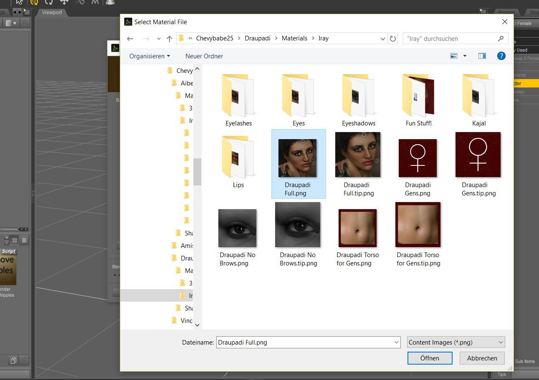Viewport: 539px width, 380px height.
Task: Open the Eyes folder
Action: pos(299,100)
